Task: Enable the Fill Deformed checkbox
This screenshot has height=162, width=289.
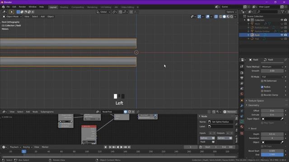Action: (262, 81)
